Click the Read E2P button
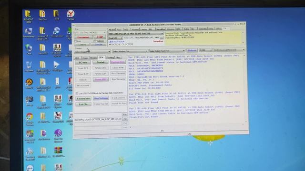Viewport: 305px width, 171px height. click(x=83, y=74)
